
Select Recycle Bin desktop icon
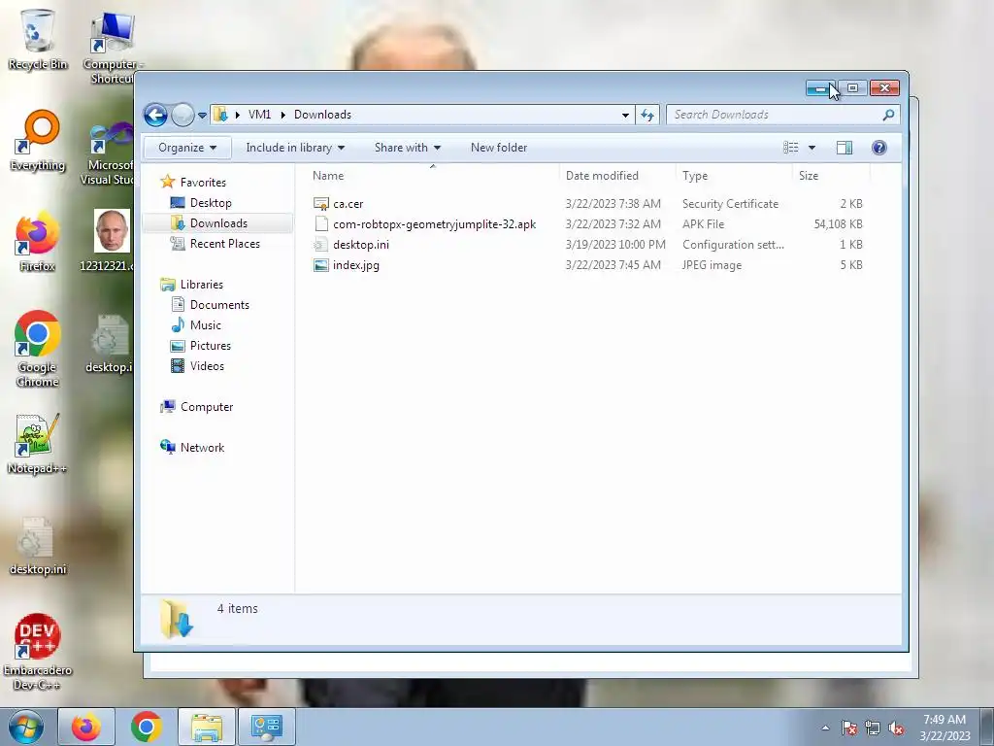38,39
